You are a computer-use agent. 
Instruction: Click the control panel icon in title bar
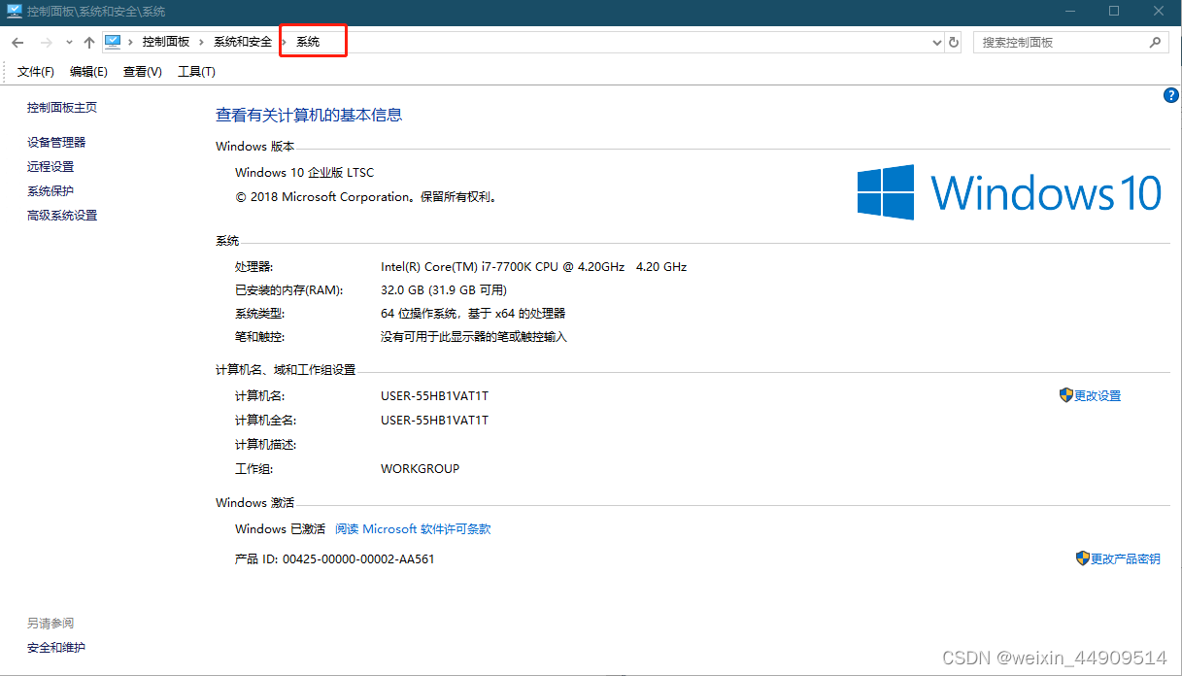pyautogui.click(x=15, y=11)
